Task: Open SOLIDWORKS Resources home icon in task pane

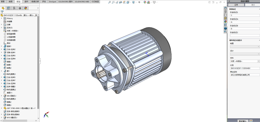Action: (225, 8)
